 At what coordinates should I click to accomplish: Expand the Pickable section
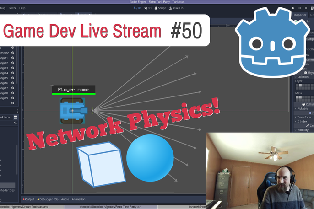pos(303,108)
